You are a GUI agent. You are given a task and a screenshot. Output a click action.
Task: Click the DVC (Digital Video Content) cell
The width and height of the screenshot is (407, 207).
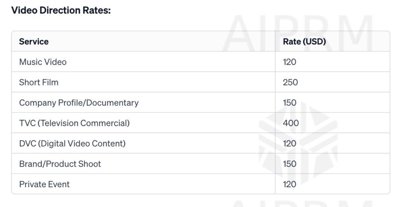pos(72,143)
